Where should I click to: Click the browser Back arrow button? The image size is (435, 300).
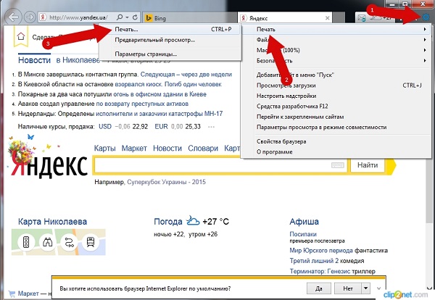click(x=12, y=16)
